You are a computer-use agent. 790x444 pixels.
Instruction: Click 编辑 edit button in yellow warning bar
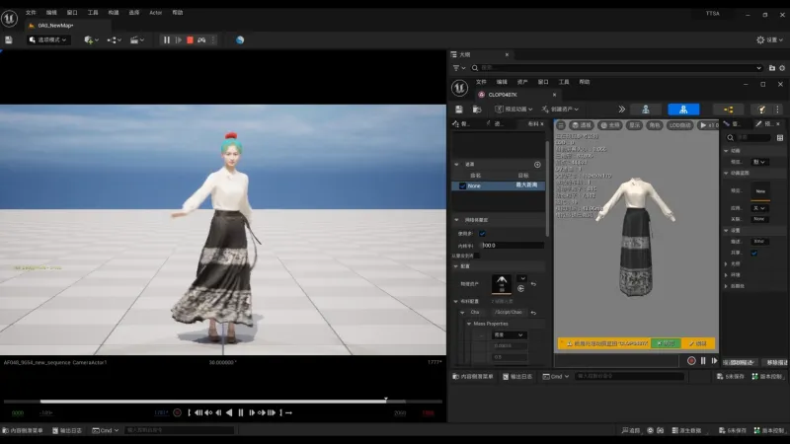[x=698, y=343]
